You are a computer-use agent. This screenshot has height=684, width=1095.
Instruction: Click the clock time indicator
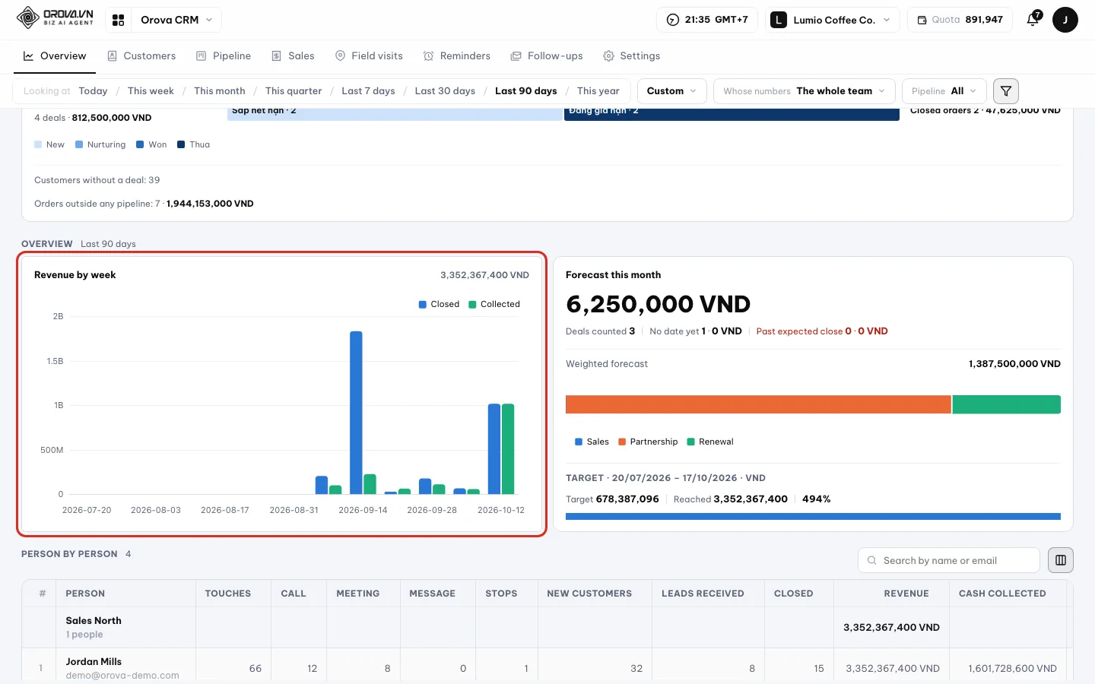point(707,20)
